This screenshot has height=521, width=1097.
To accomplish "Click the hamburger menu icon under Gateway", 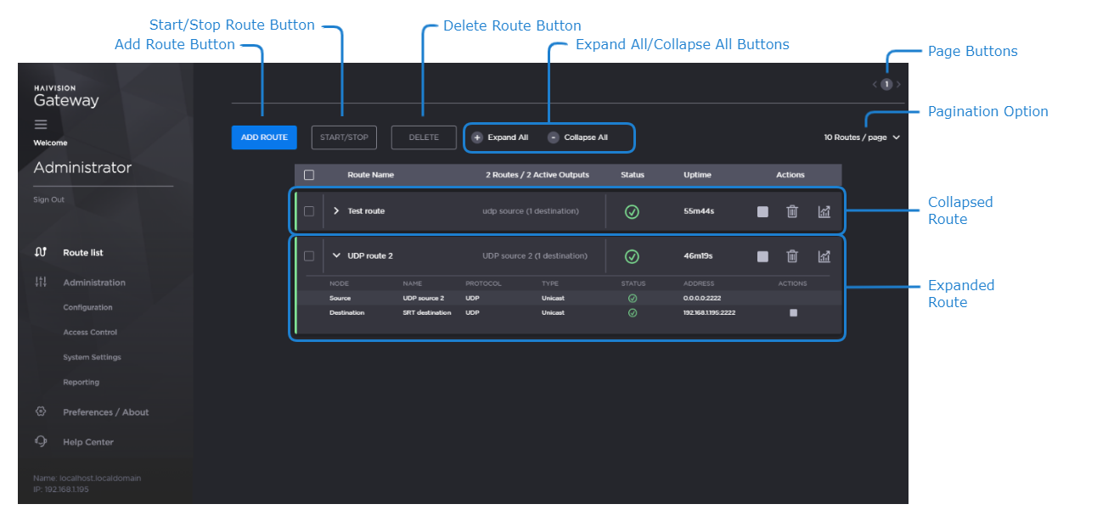I will click(x=41, y=125).
